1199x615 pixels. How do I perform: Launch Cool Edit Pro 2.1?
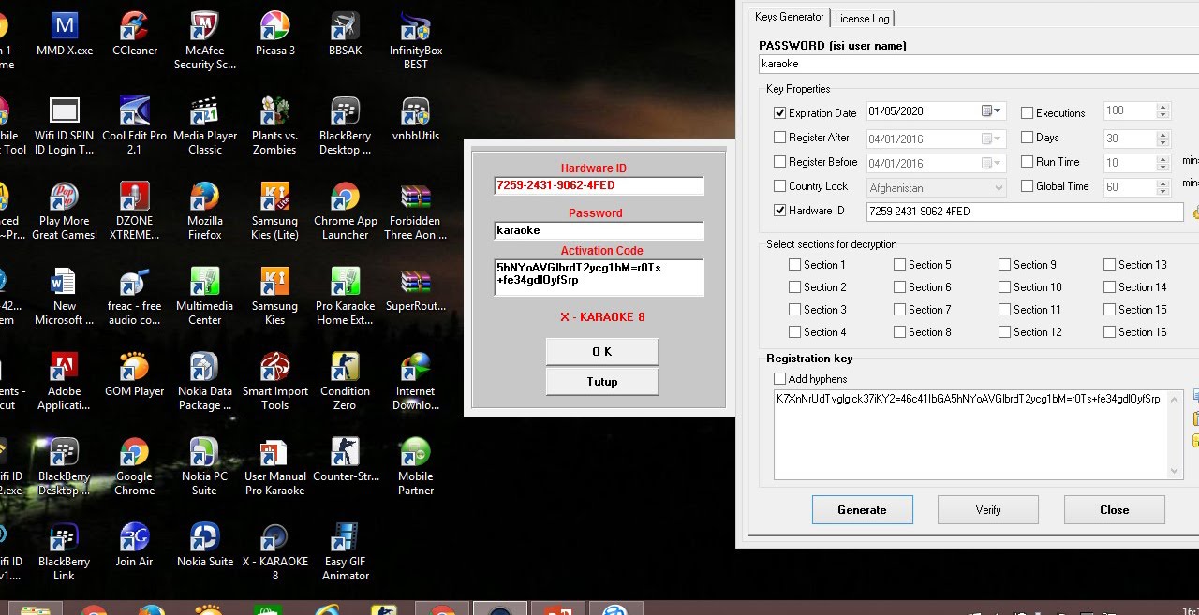click(135, 125)
